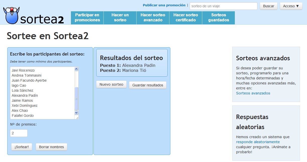Click Sorteos avanzados sidebar heading

tap(263, 58)
